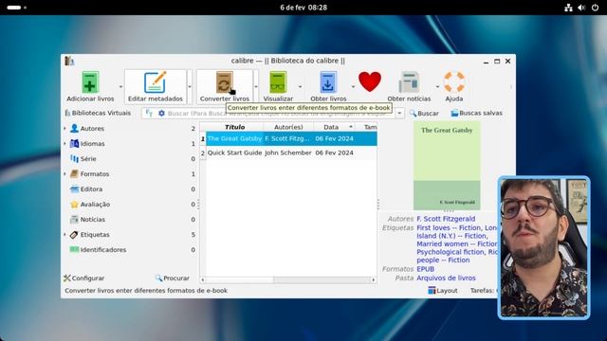Click Bibliotecas Virtuais button
607x341 pixels.
click(x=98, y=113)
